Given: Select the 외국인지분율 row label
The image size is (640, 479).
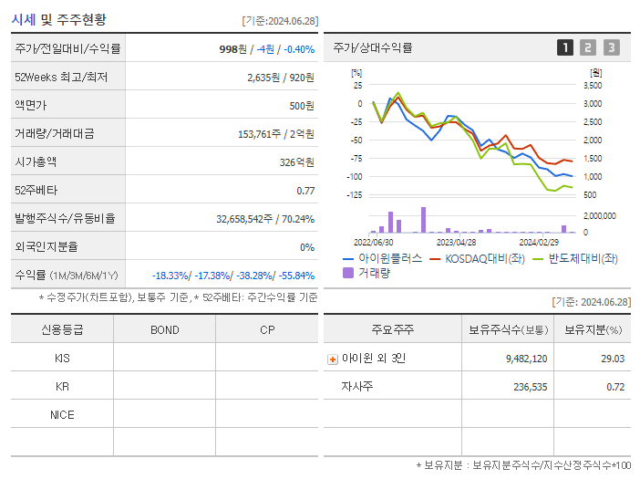Looking at the screenshot, I should pos(46,246).
